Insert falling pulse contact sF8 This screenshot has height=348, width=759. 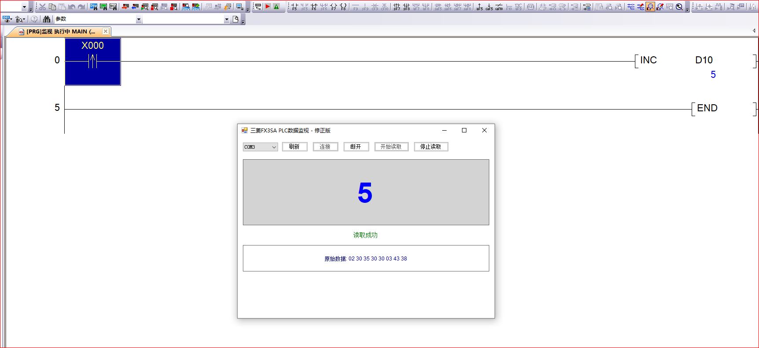click(x=406, y=7)
